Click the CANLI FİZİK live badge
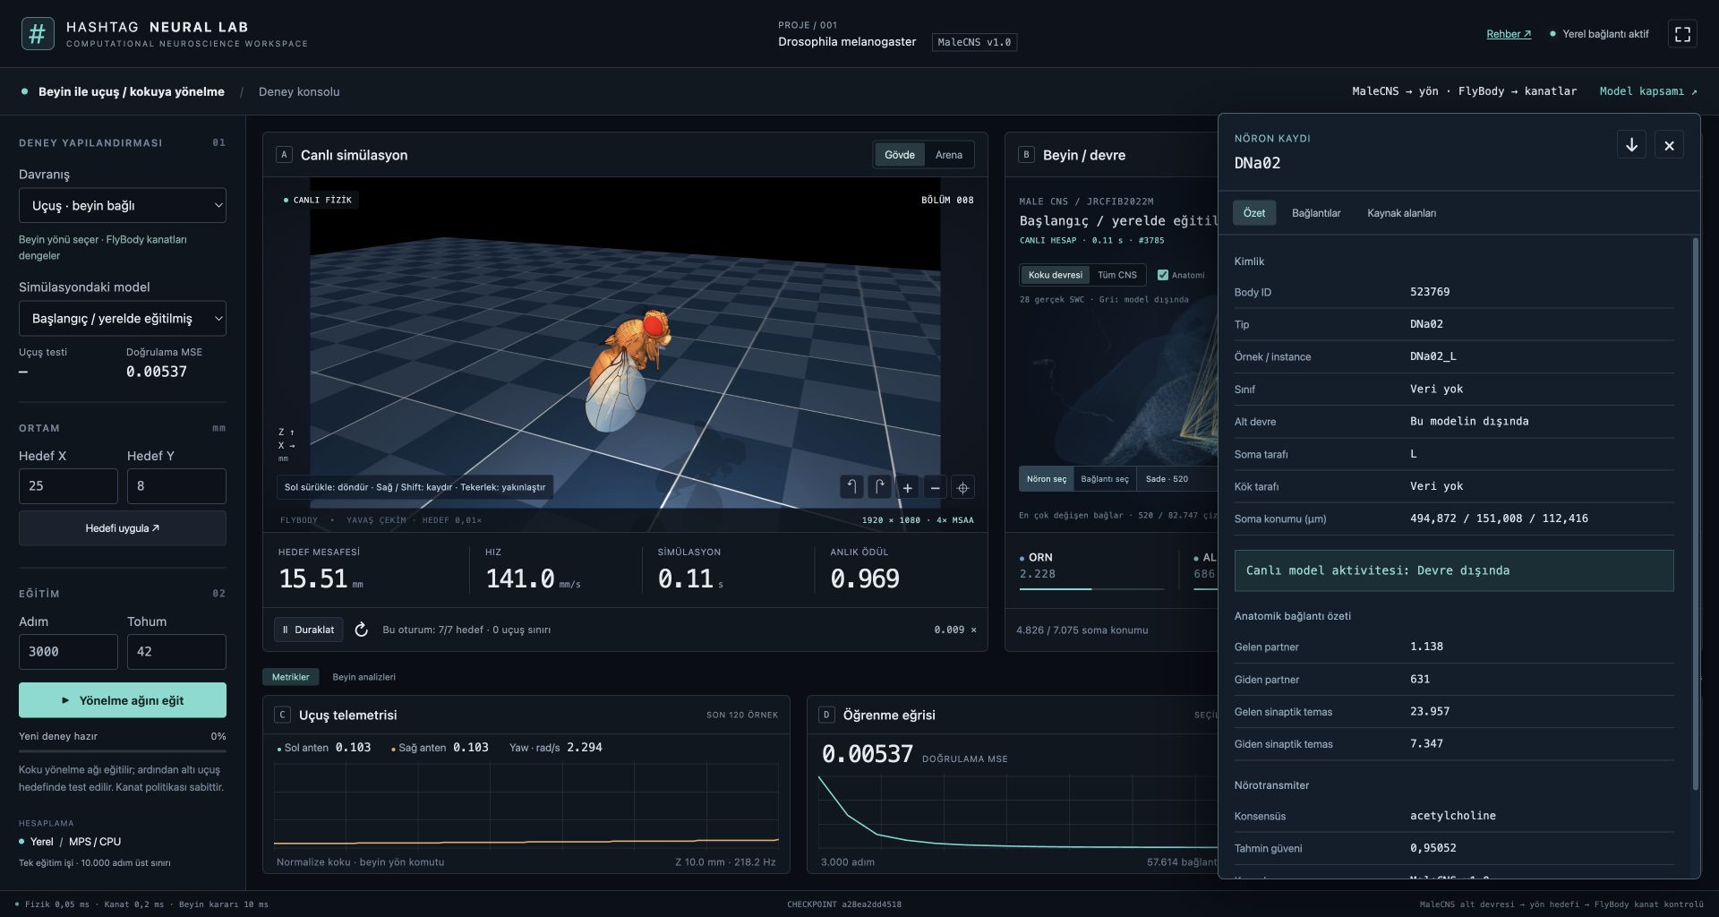Screen dimensions: 1719x917 click(318, 200)
